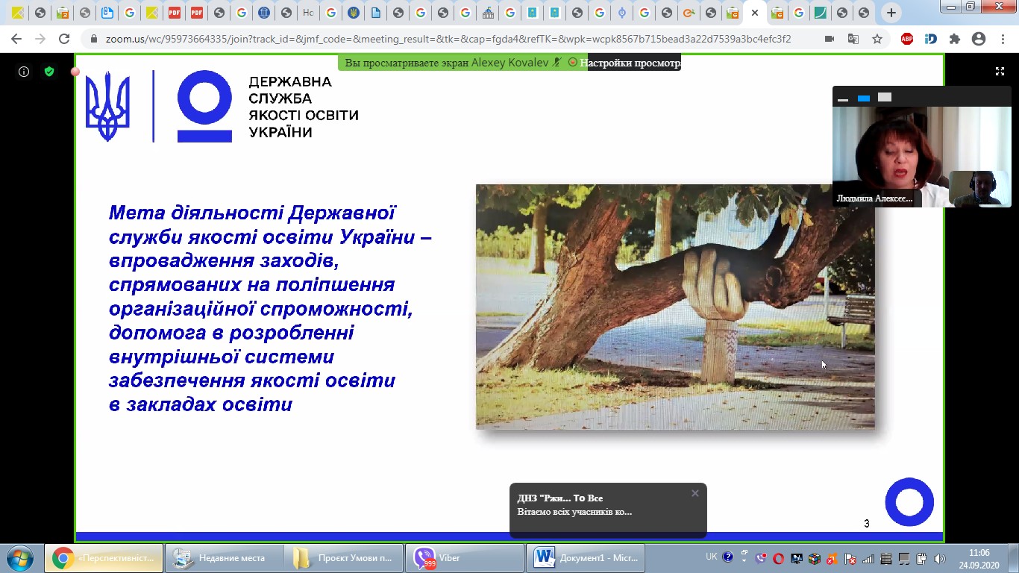This screenshot has height=573, width=1019.
Task: Switch video panel to medium view
Action: [x=864, y=98]
